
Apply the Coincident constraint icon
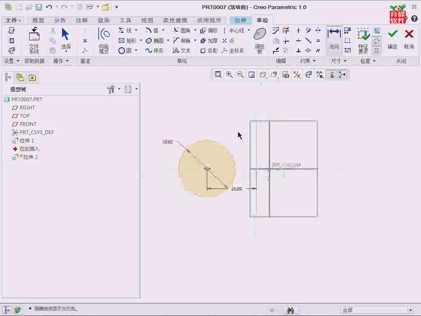pyautogui.click(x=308, y=51)
